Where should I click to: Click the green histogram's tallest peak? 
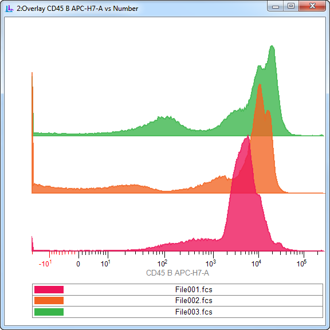tap(272, 46)
